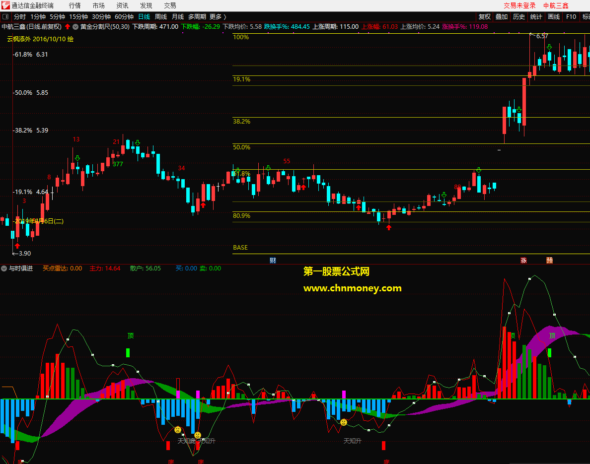
Task: Click the 主力: 14.64 readout
Action: click(105, 268)
